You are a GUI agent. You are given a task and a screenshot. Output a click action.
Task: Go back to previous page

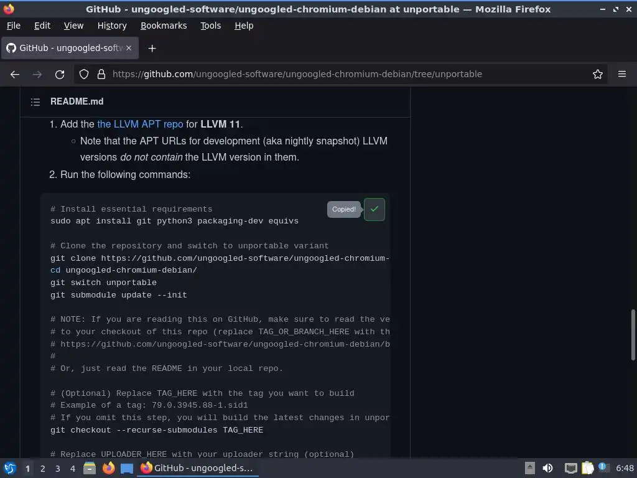15,75
